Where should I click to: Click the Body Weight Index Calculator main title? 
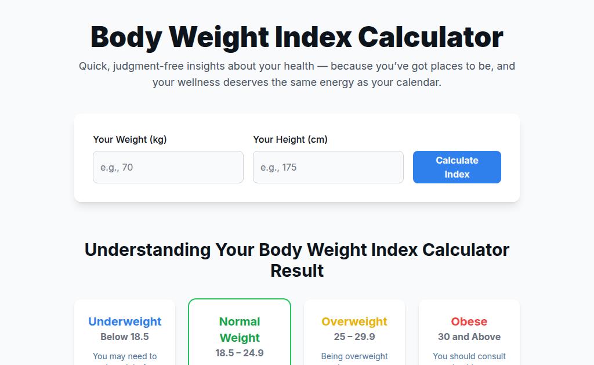point(297,37)
